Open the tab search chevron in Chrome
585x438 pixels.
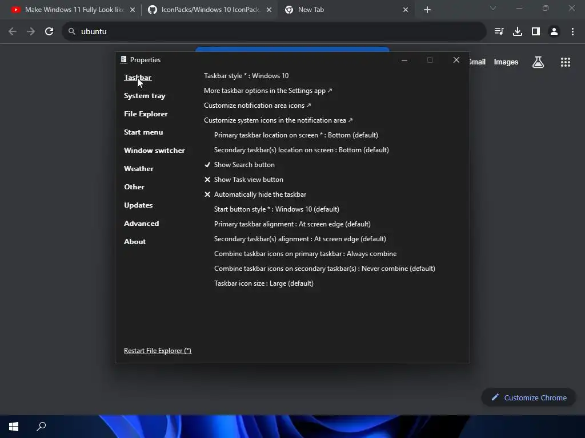pyautogui.click(x=493, y=8)
